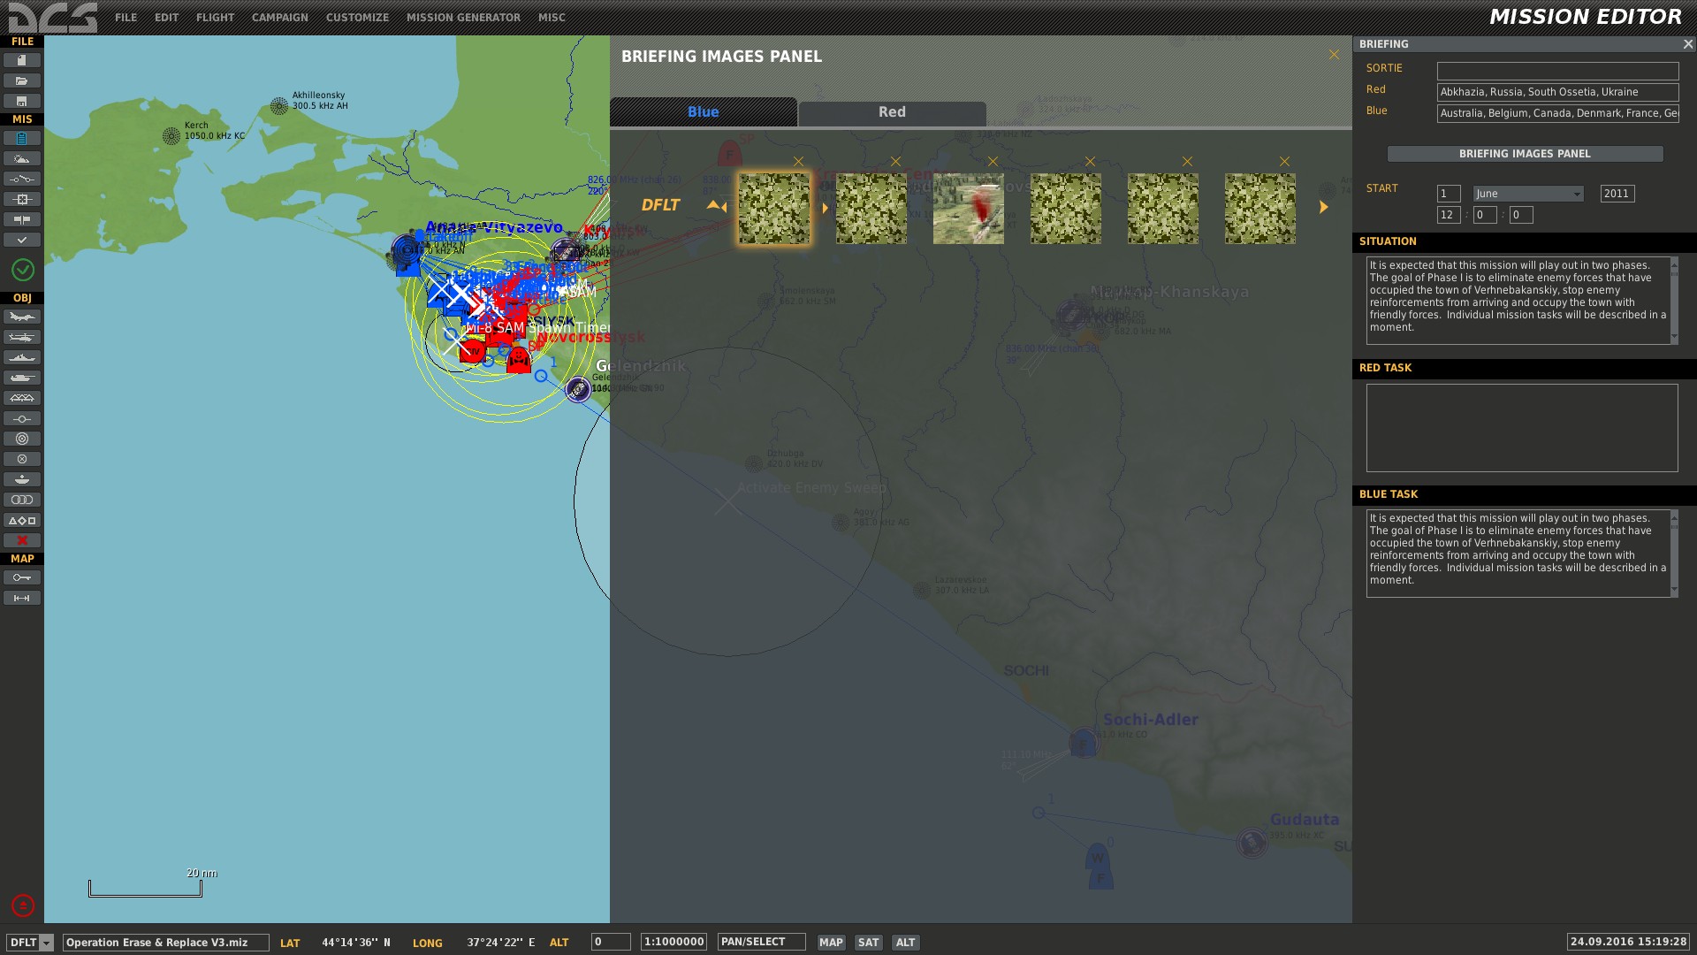Click the scrollbar of the SITUATION text box

[x=1674, y=301]
